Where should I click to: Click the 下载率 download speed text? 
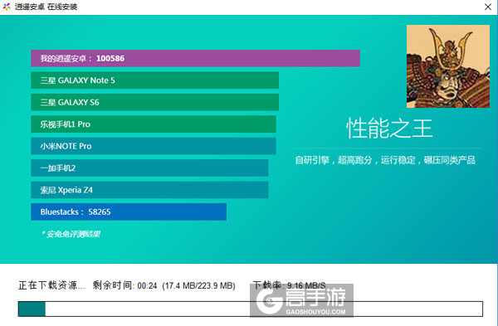coord(289,285)
